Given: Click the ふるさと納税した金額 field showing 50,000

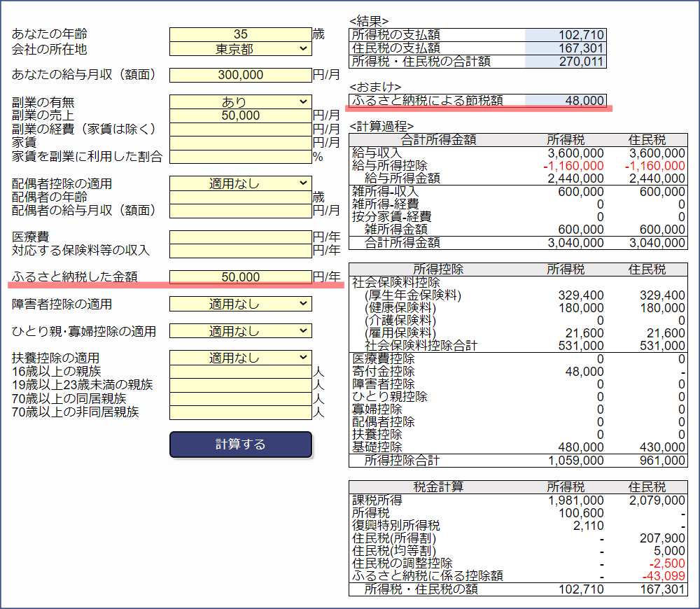Looking at the screenshot, I should click(x=241, y=276).
